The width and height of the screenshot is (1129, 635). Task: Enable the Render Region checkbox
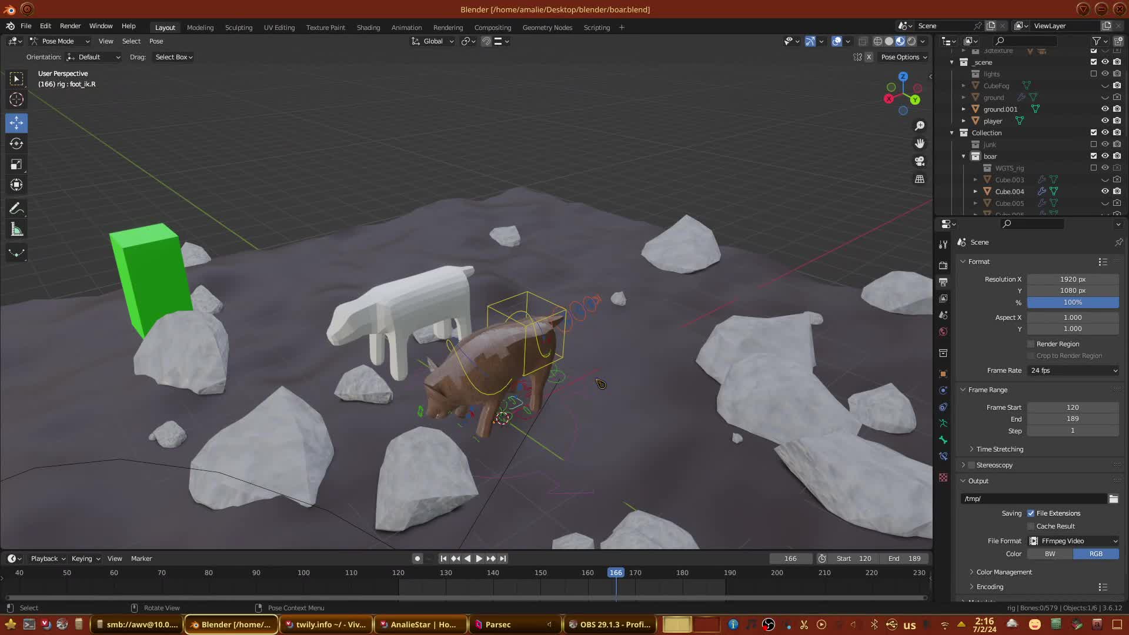click(x=1031, y=344)
